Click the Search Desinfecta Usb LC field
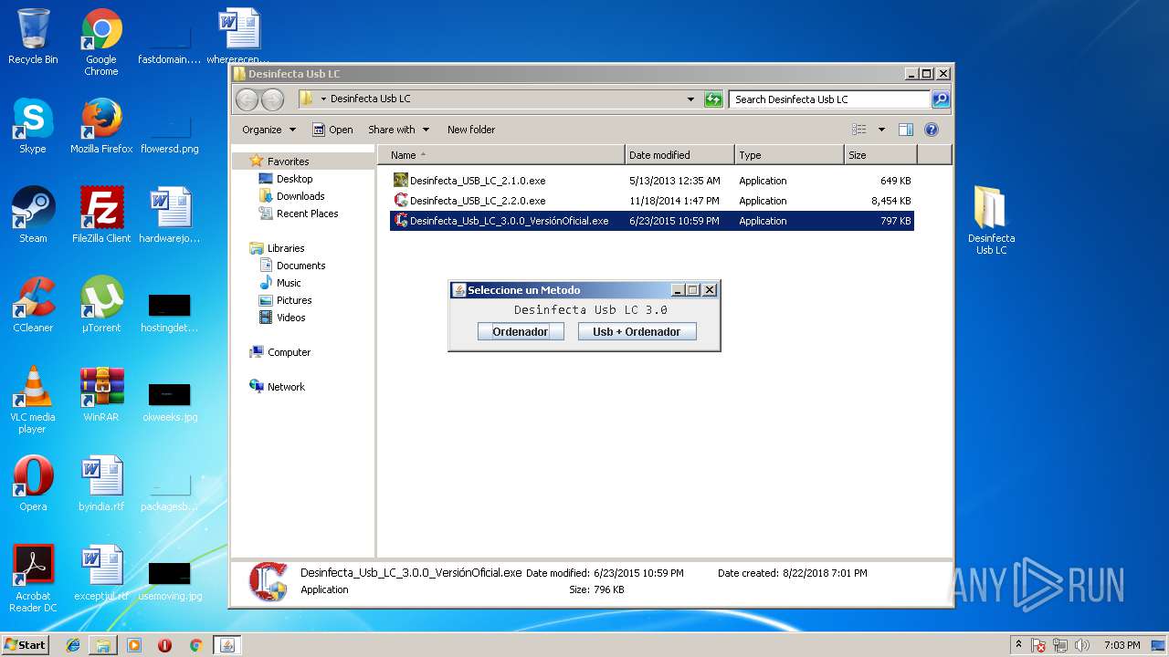1169x657 pixels. pos(830,99)
